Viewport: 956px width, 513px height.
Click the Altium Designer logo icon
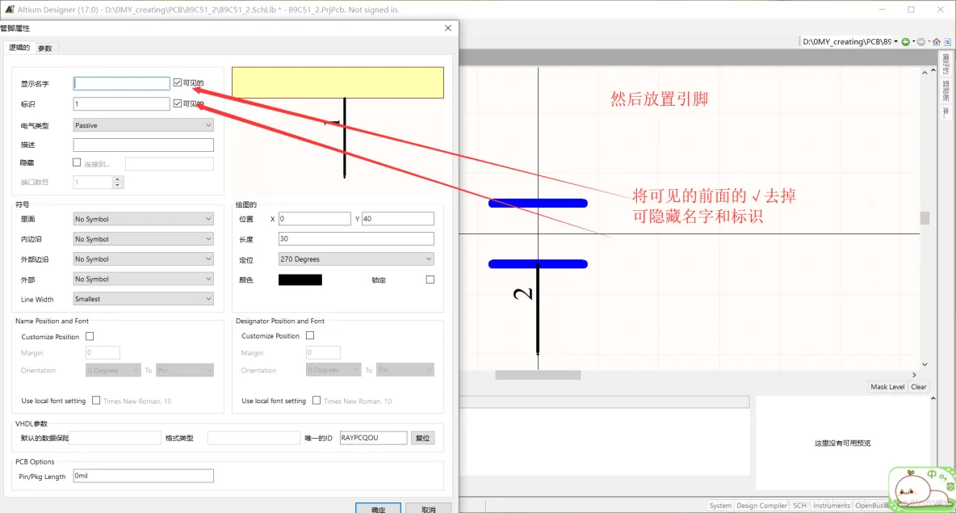pos(9,9)
